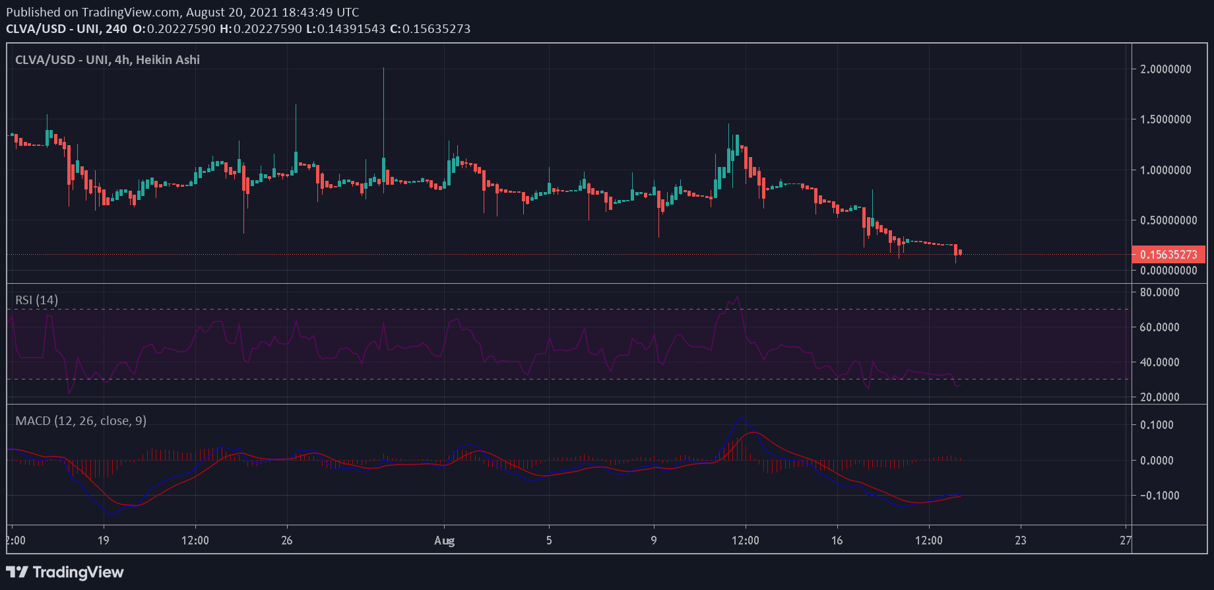Select the 16 date on time axis
This screenshot has height=590, width=1214.
pyautogui.click(x=837, y=541)
